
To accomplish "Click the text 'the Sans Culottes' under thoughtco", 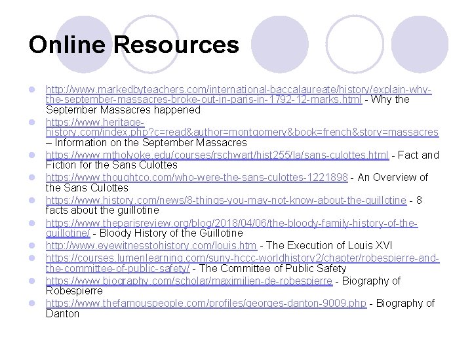I will [x=87, y=188].
